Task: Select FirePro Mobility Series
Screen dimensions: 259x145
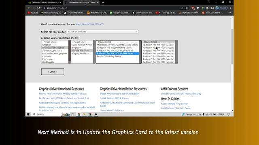Action: pos(109,56)
